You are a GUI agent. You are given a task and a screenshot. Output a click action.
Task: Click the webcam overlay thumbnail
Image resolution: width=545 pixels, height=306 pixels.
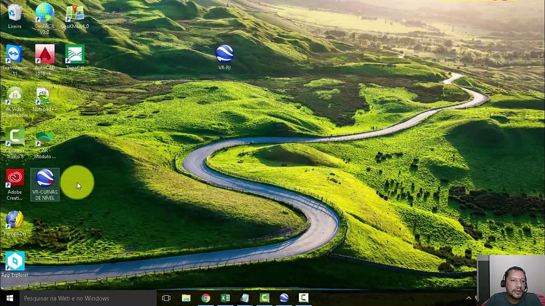coord(511,280)
